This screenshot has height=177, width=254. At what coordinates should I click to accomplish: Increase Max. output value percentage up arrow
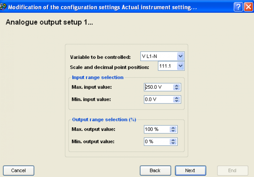173,128
